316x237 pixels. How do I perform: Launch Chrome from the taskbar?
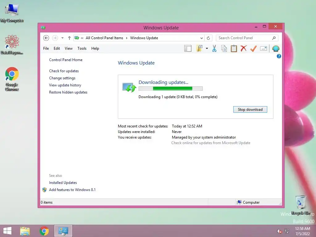point(44,231)
